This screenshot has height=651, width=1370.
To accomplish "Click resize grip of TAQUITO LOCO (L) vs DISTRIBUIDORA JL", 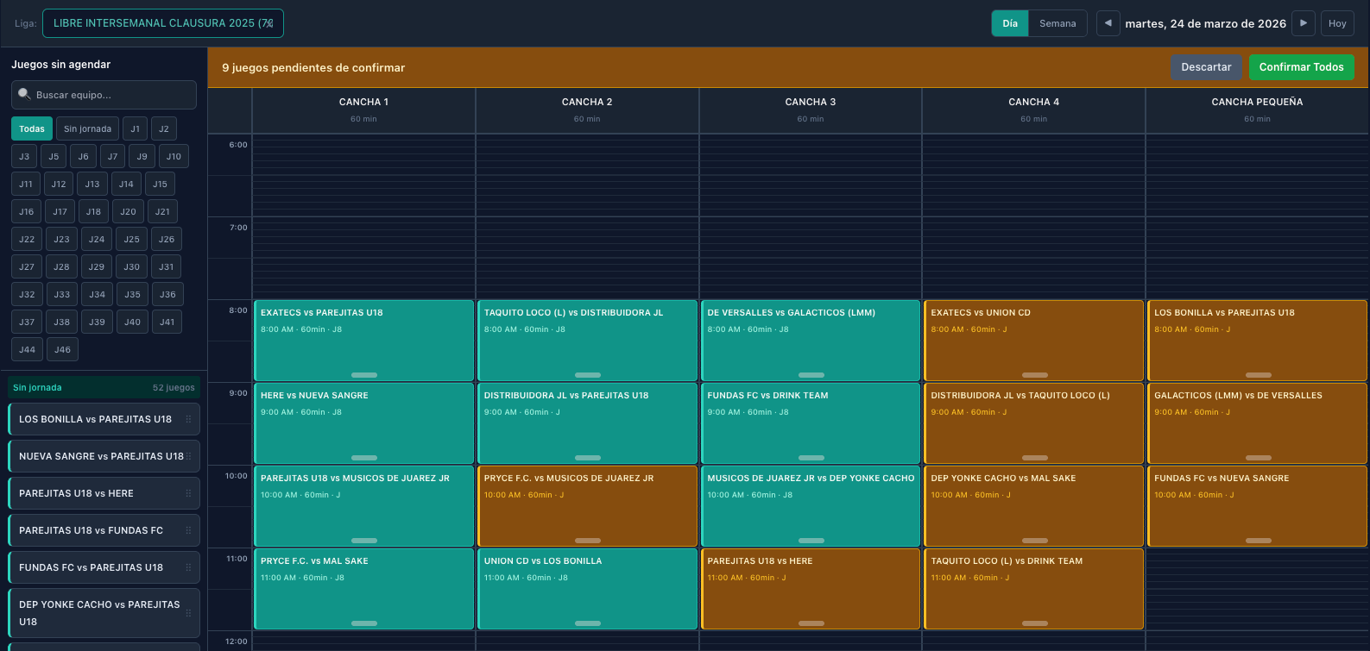I will [x=588, y=375].
